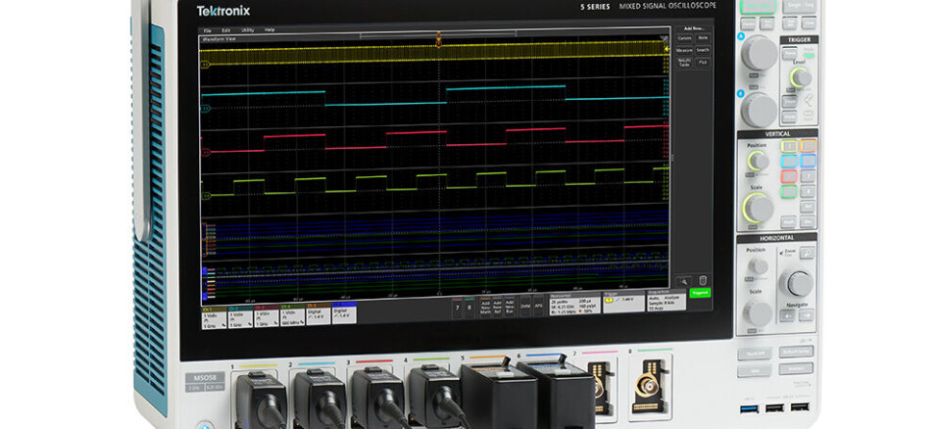This screenshot has width=941, height=429.
Task: Tap the Cursors button in Add New panel
Action: (685, 38)
